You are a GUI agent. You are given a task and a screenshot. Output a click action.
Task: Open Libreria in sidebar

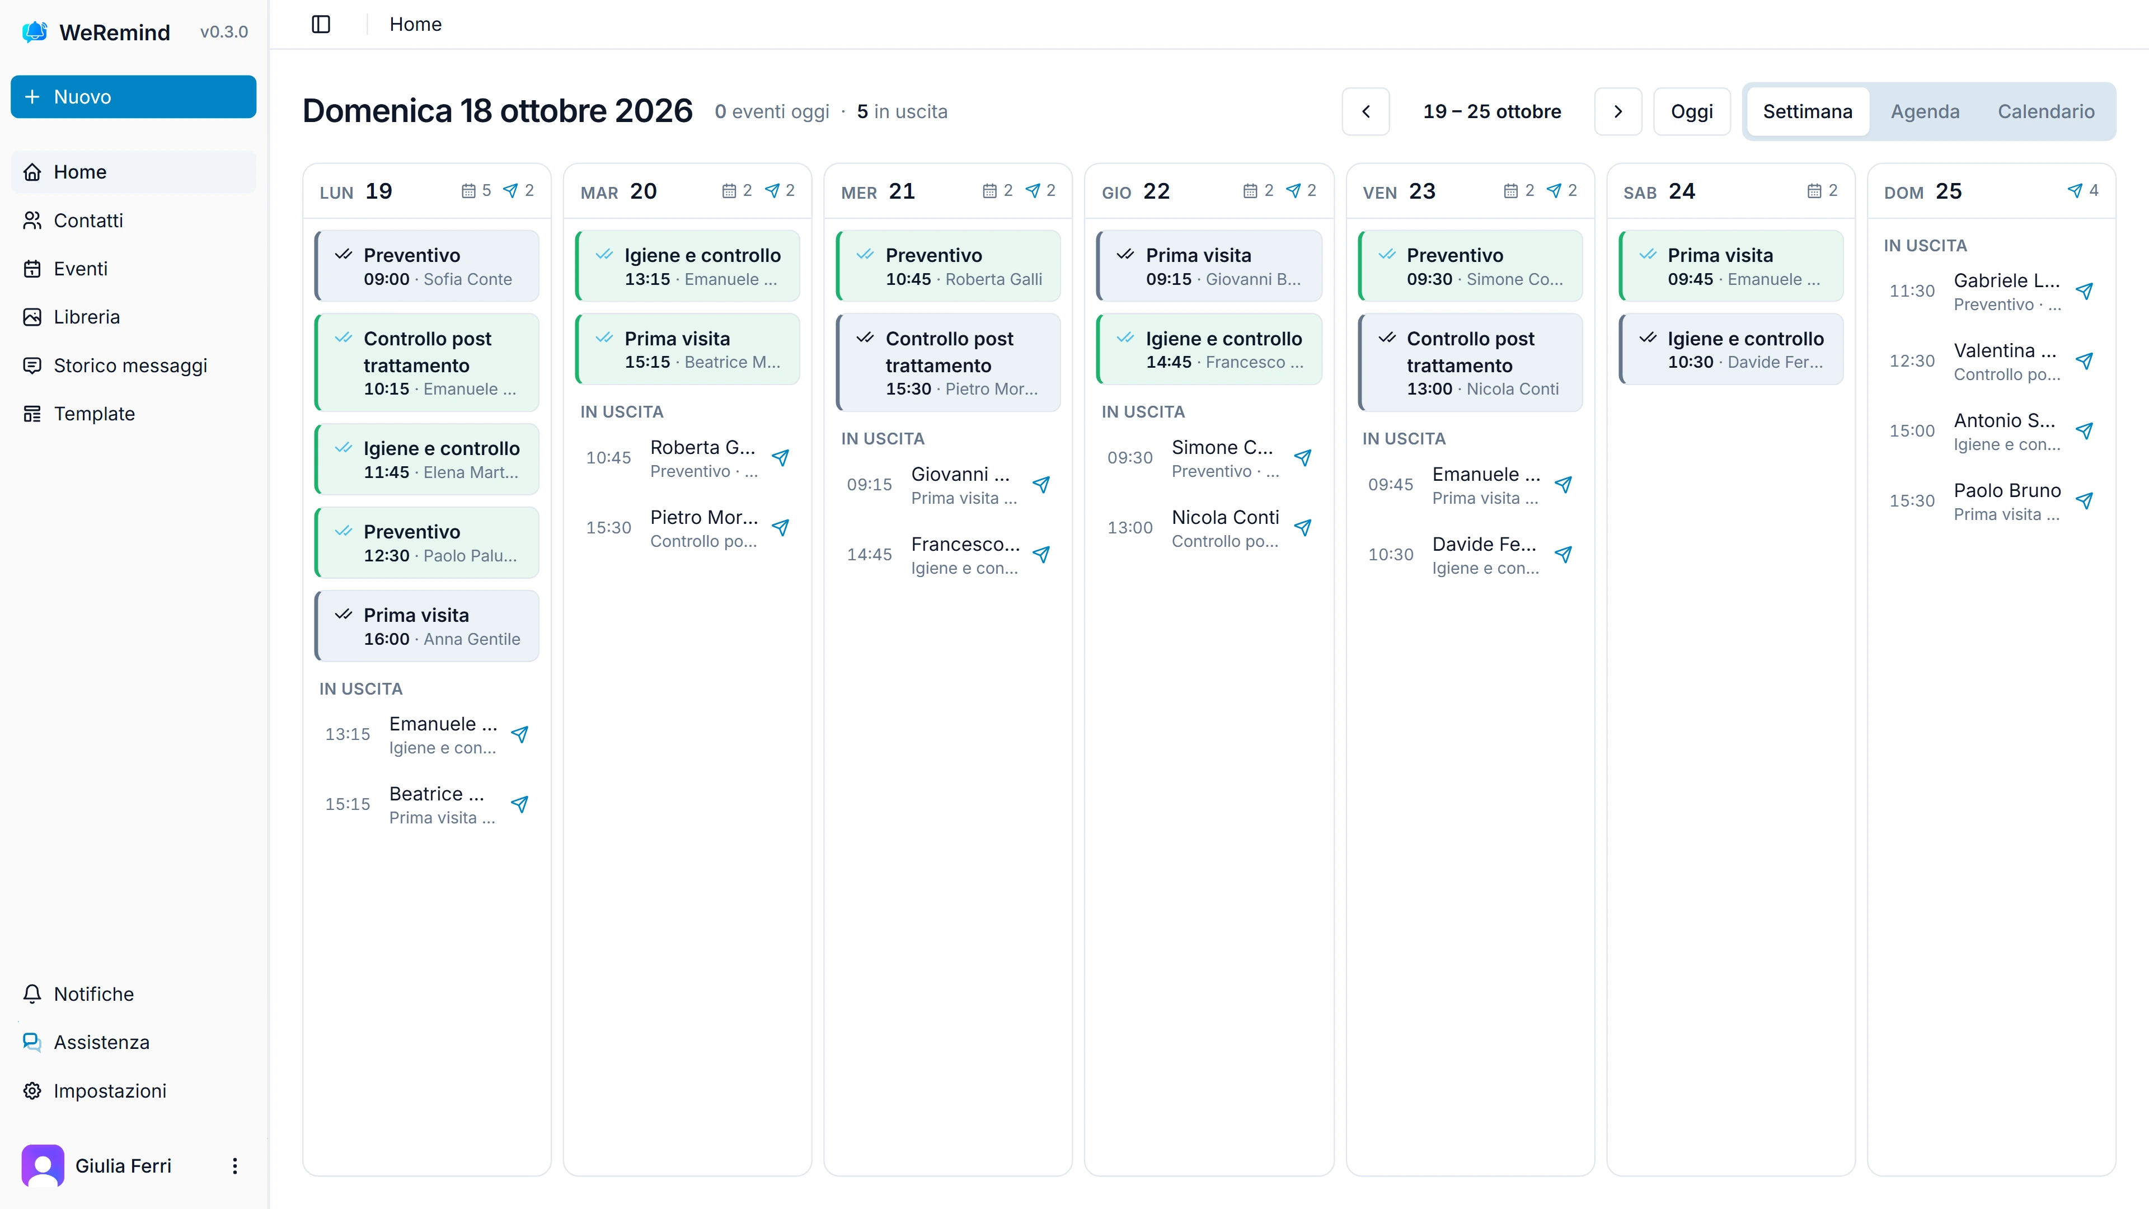[134, 317]
